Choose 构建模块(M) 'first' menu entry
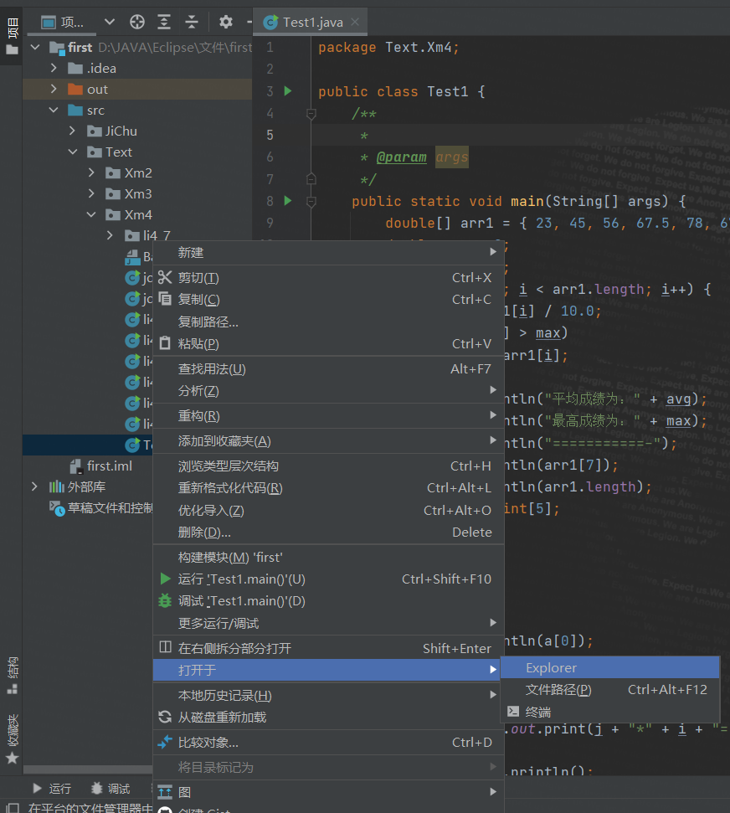The width and height of the screenshot is (730, 813). [x=328, y=557]
